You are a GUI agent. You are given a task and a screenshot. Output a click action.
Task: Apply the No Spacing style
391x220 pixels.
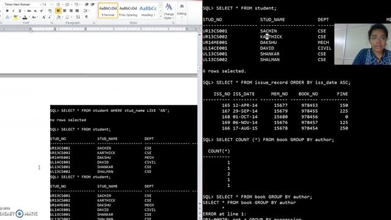pos(128,11)
